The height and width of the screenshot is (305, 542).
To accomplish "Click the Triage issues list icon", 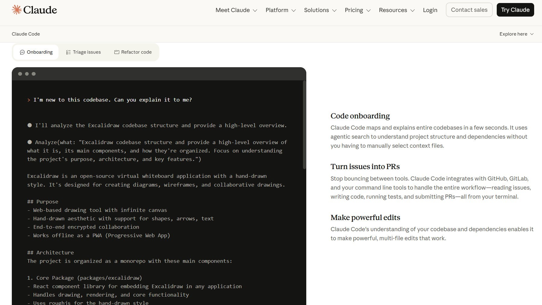I will coord(68,52).
